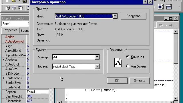Click the Свойства button
Screen dimensions: 183x103
[134, 16]
